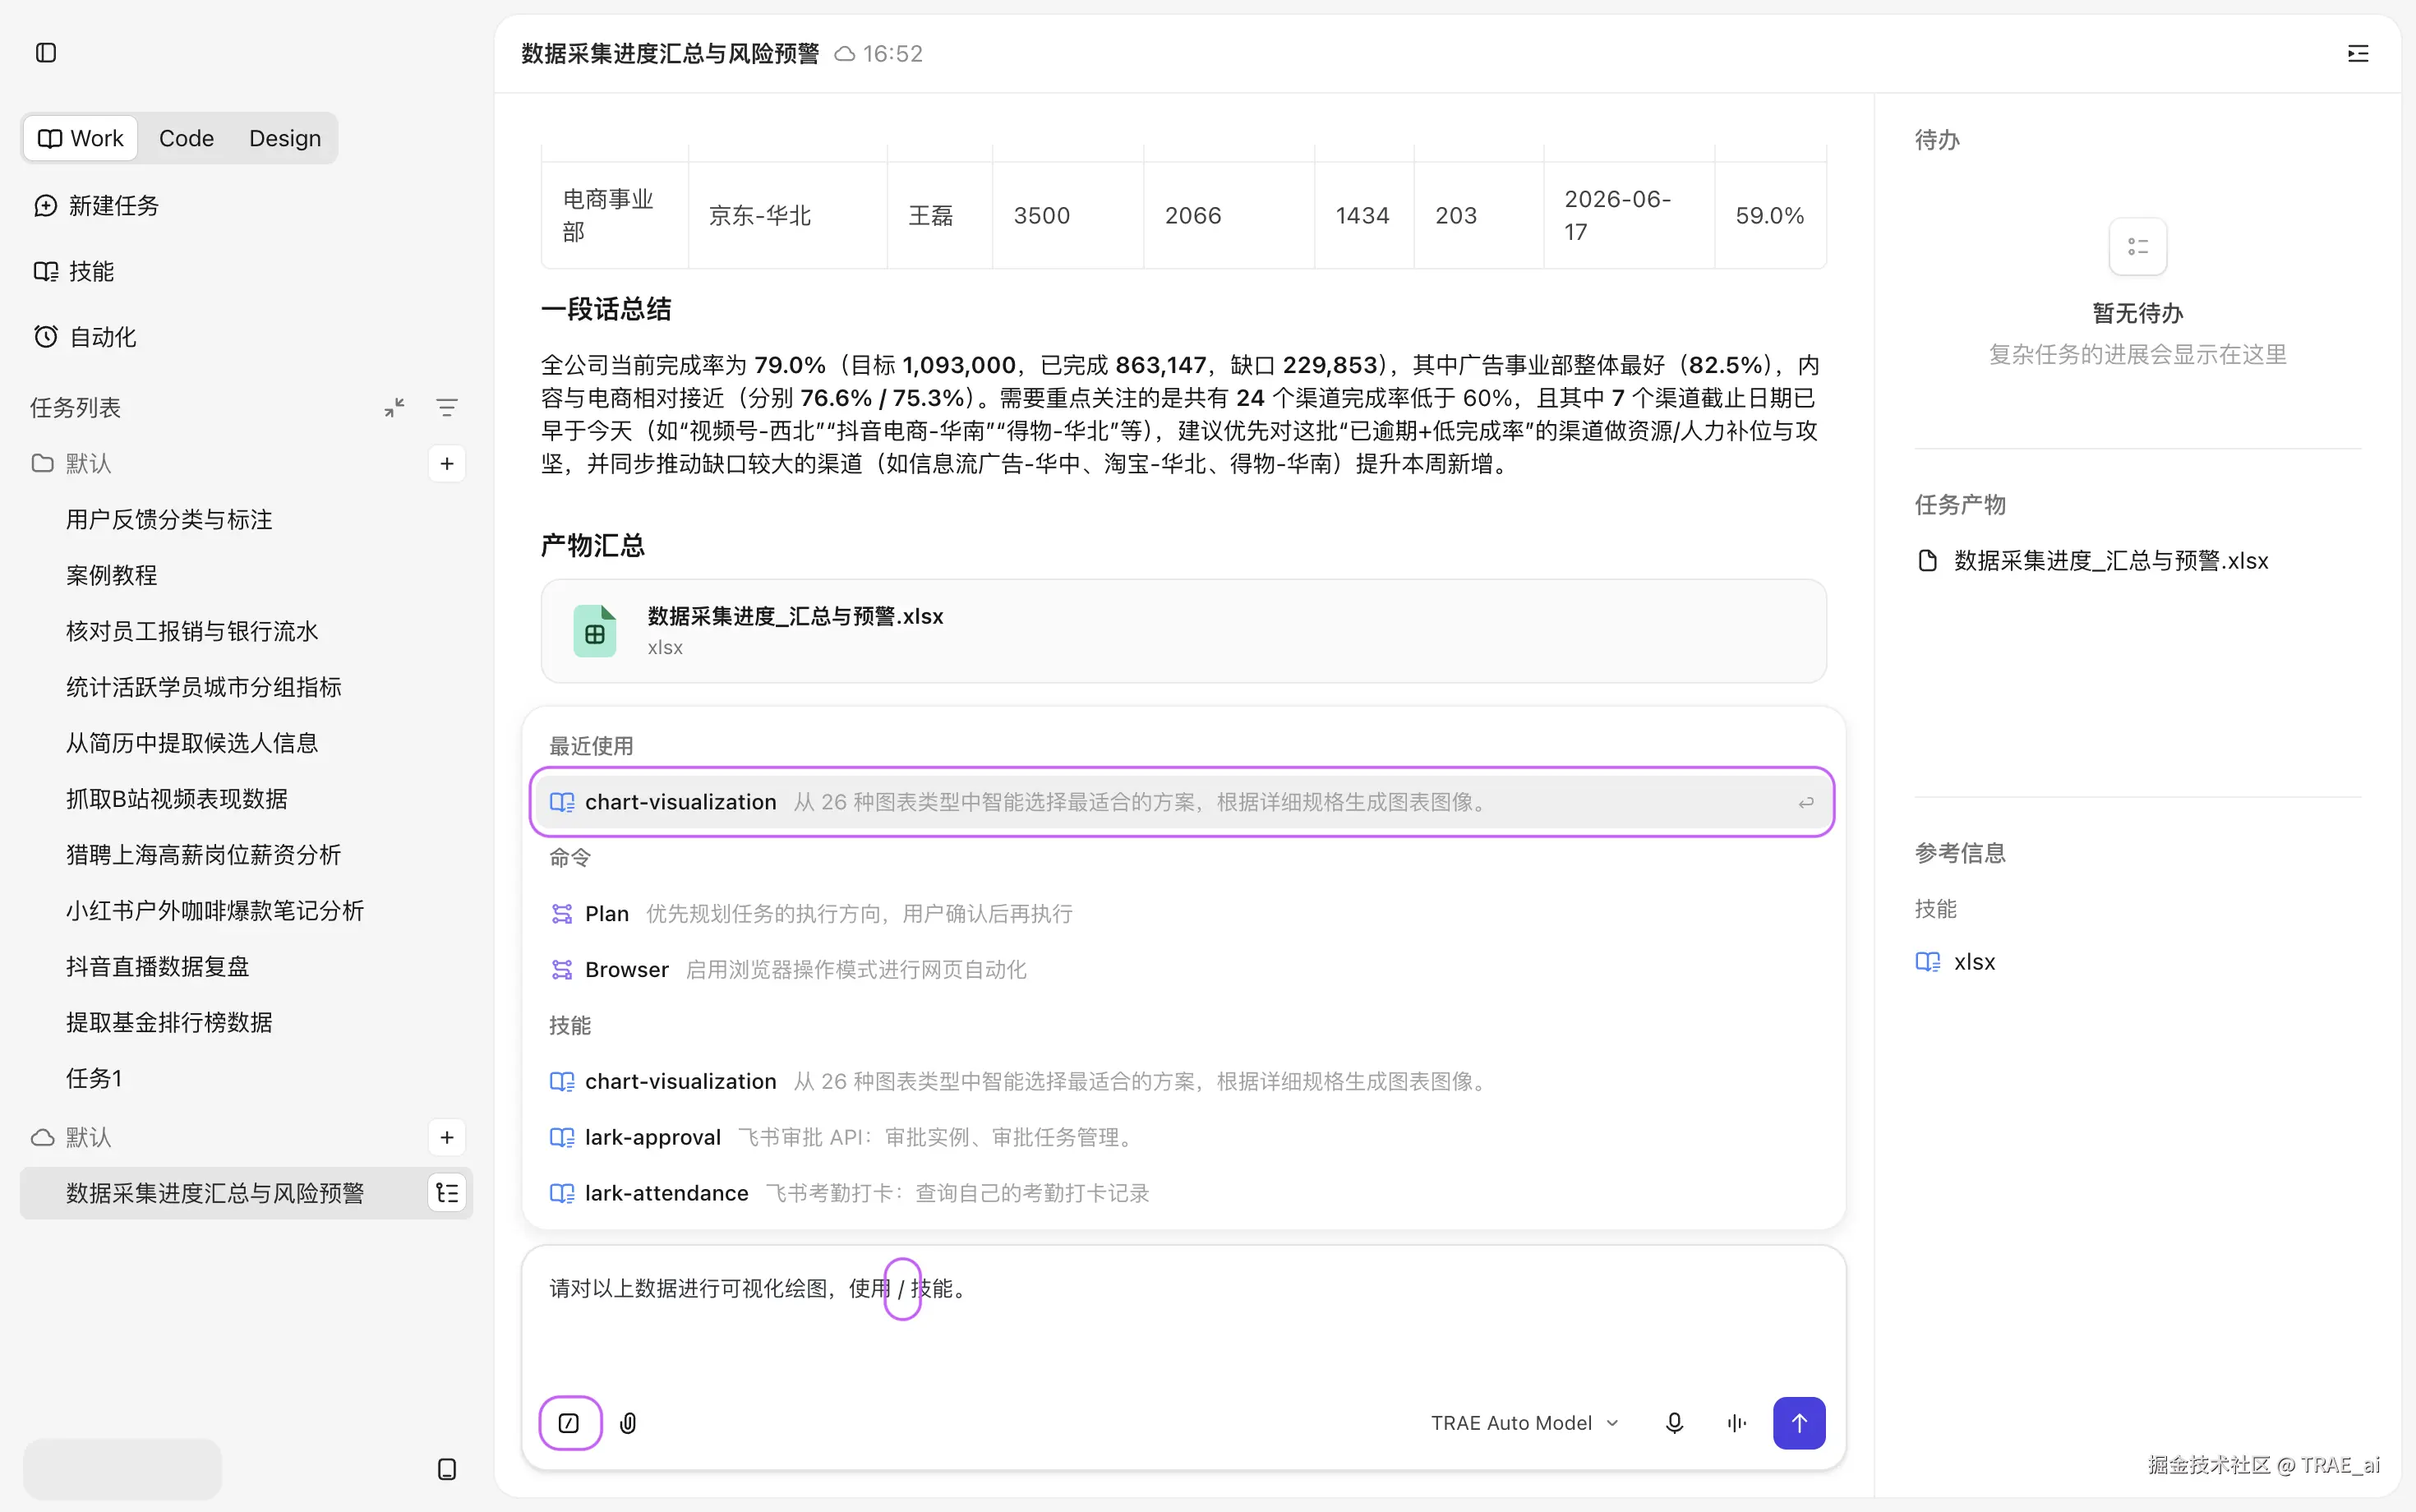Start voice input with microphone icon

click(1674, 1422)
